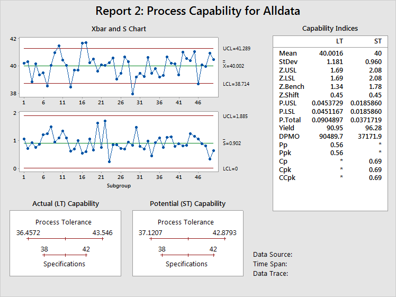396x297 pixels.
Task: Click the DPMO ST value 37171.9
Action: tap(370, 137)
